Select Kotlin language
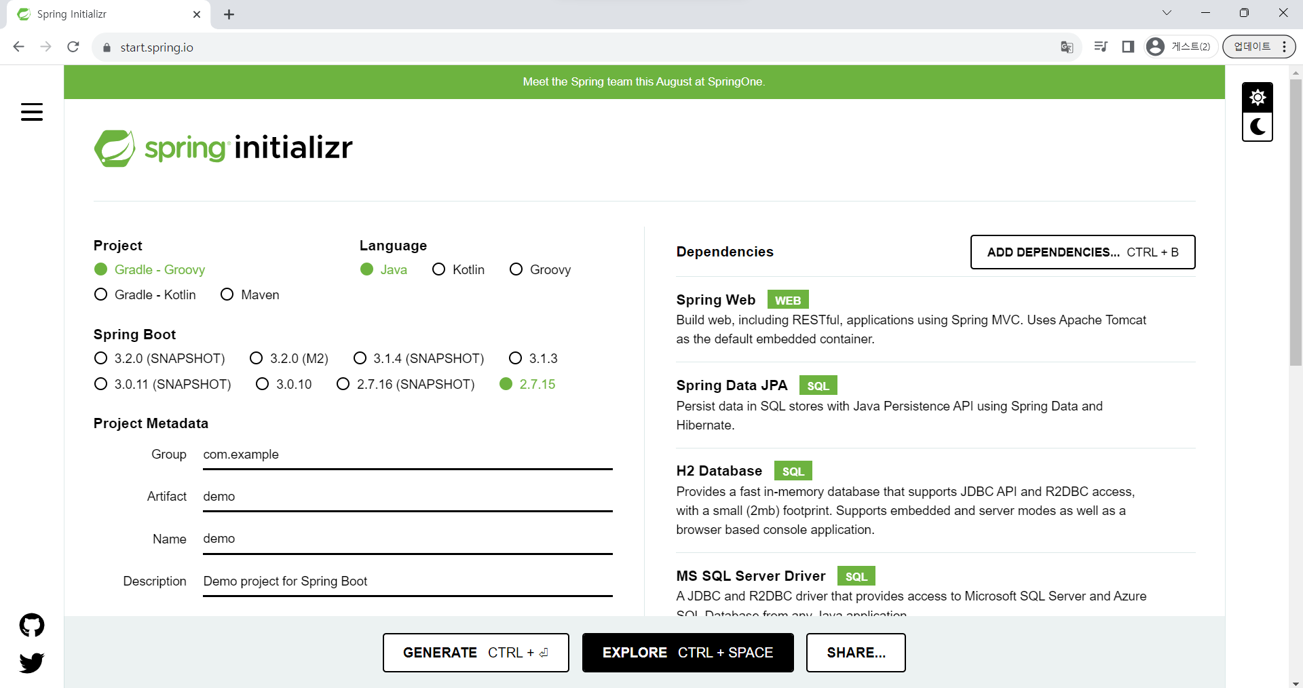Screen dimensions: 1303x688 click(458, 269)
